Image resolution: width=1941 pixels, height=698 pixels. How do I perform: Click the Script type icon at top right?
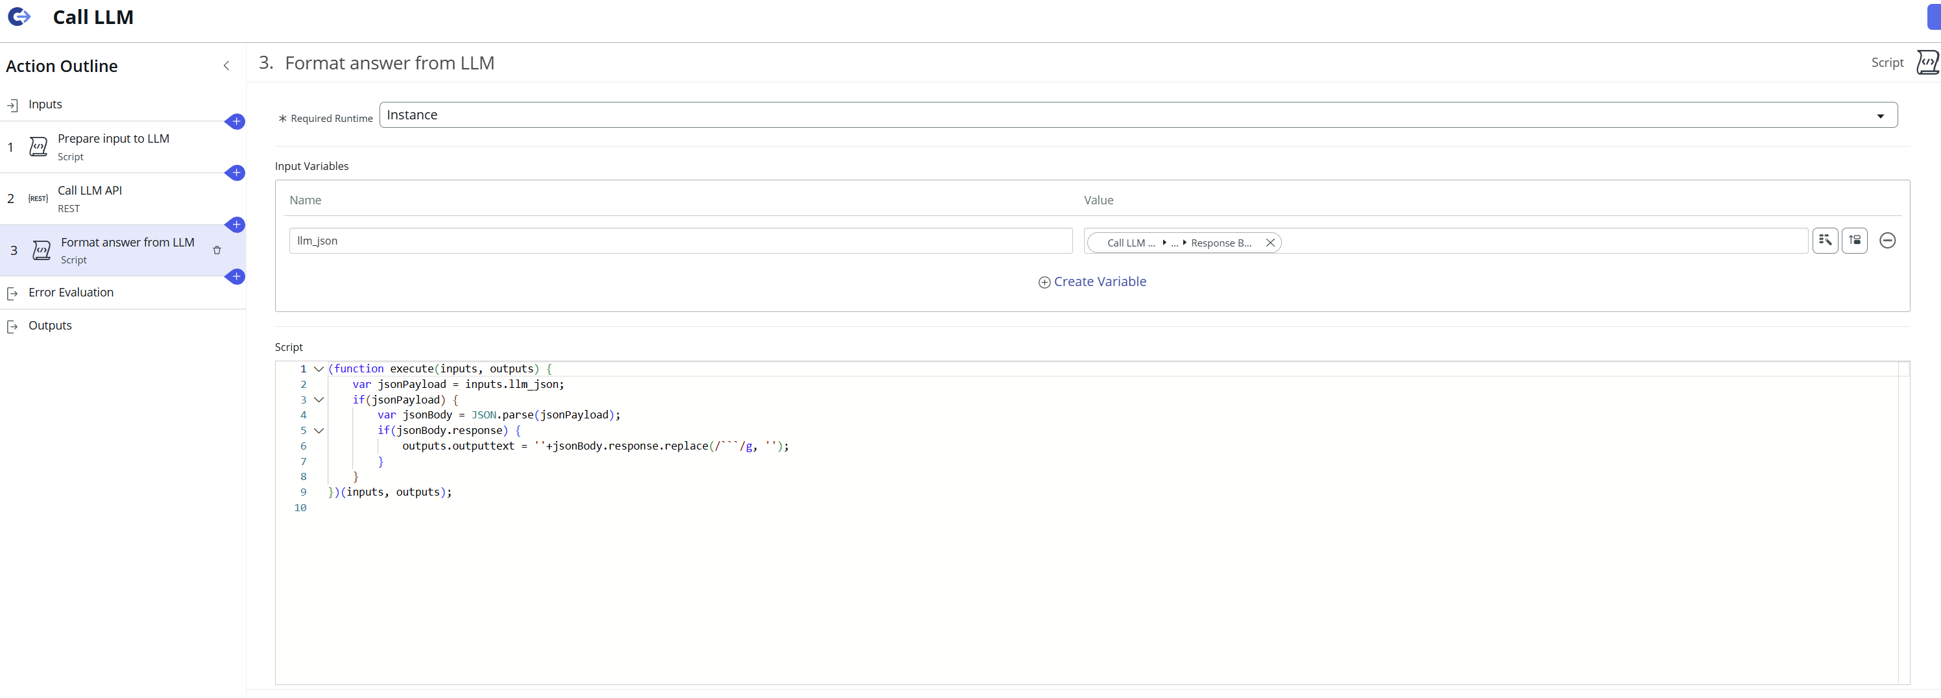(x=1927, y=62)
